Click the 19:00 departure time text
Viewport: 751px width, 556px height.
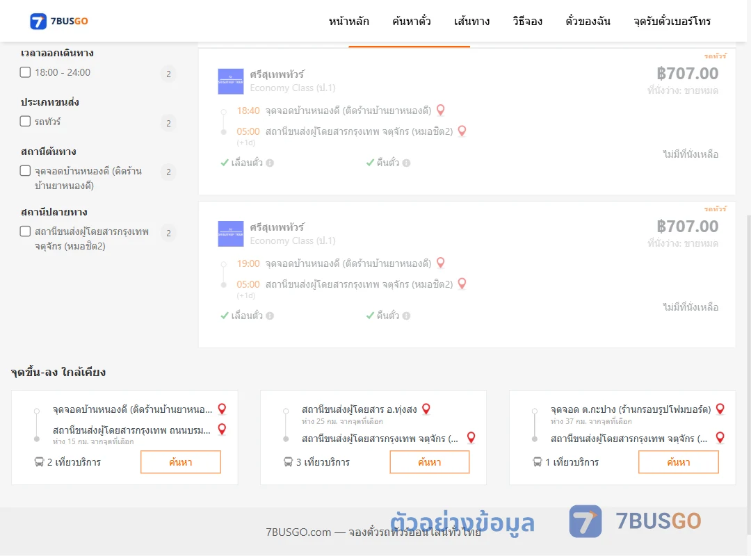[248, 263]
